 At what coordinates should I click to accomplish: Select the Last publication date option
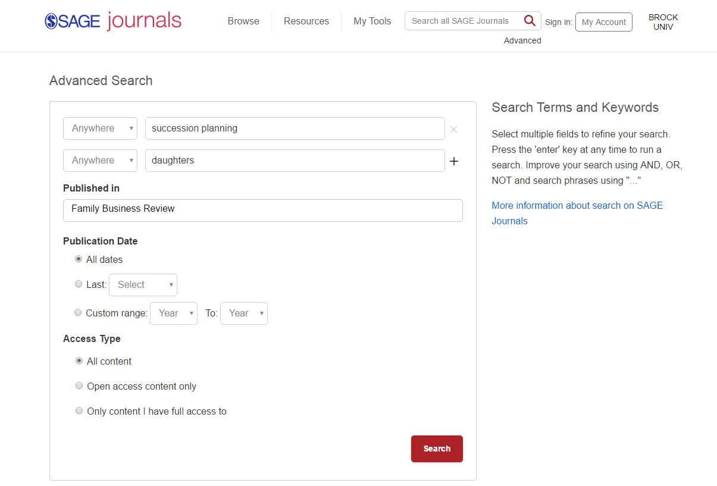[x=78, y=284]
